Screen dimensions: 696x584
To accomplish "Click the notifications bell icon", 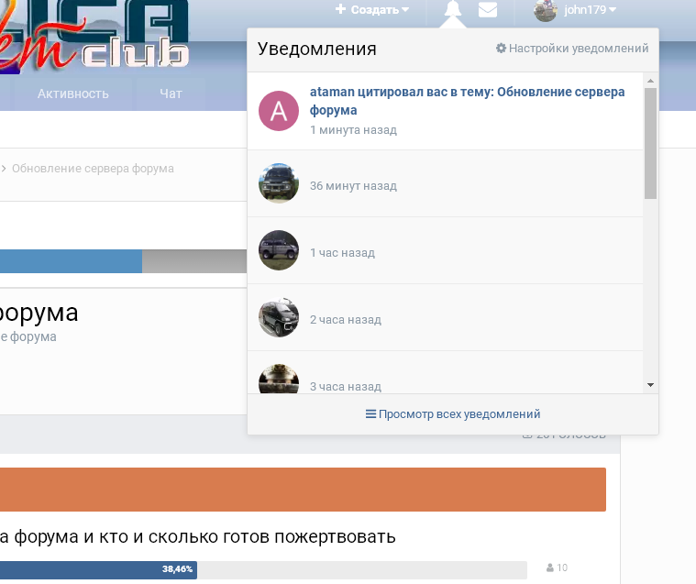I will tap(451, 10).
